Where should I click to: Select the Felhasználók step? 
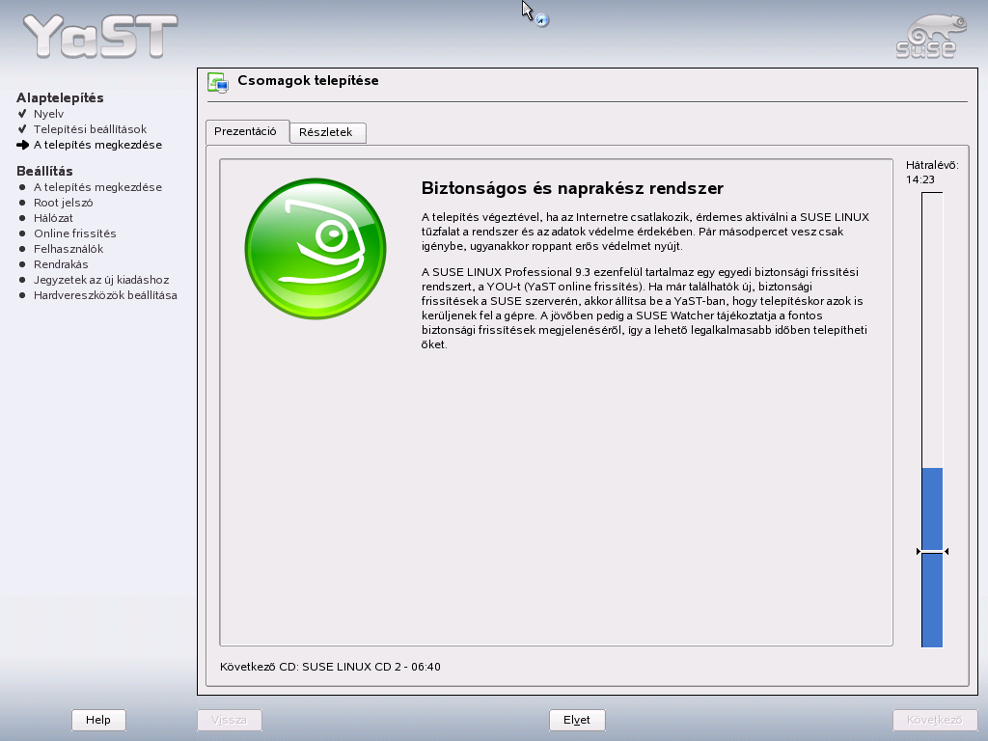coord(69,249)
